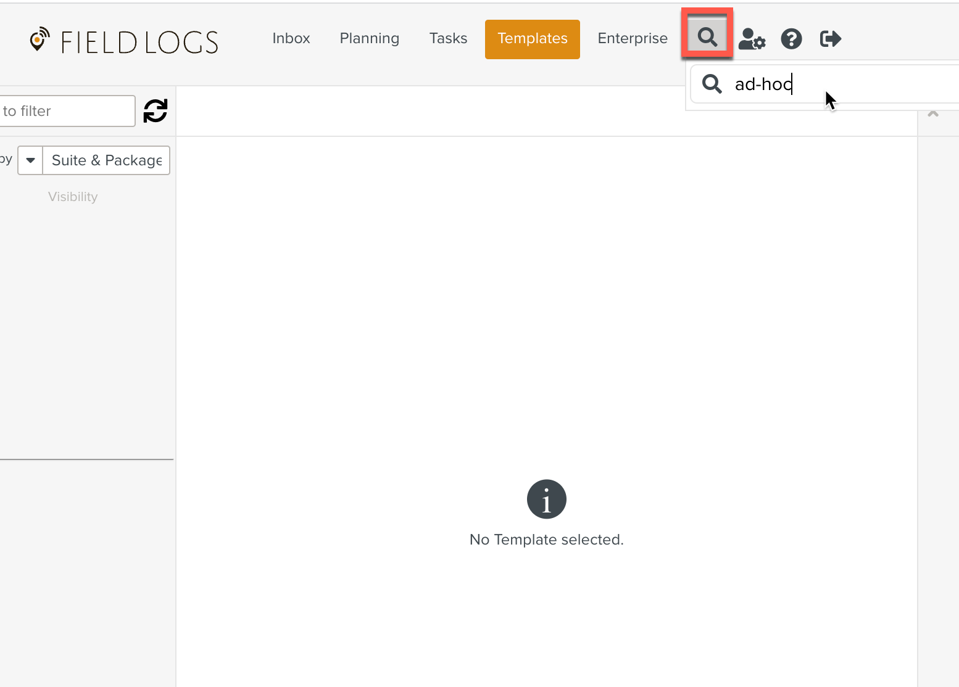Switch to the Planning tab
This screenshot has height=687, width=959.
(369, 38)
